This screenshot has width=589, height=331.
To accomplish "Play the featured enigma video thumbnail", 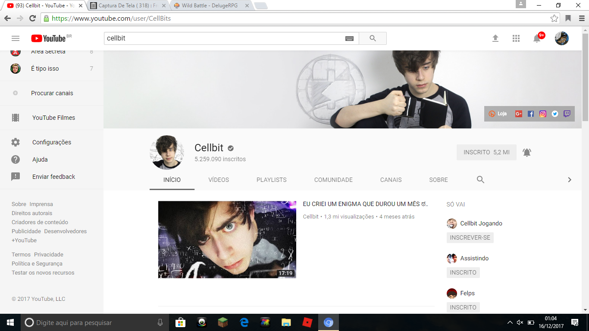I will (227, 240).
